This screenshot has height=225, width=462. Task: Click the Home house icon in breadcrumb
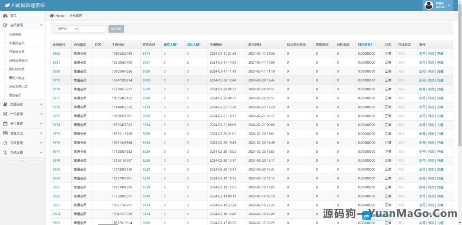click(x=52, y=16)
